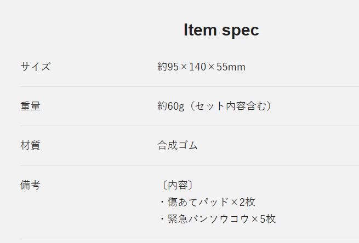Click the bullet before 緊急バンソウコウ

click(x=162, y=219)
